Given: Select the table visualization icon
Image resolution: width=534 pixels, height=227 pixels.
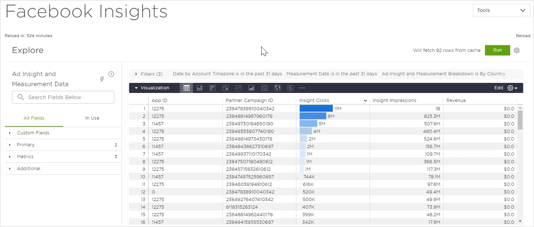Looking at the screenshot, I should click(x=186, y=88).
